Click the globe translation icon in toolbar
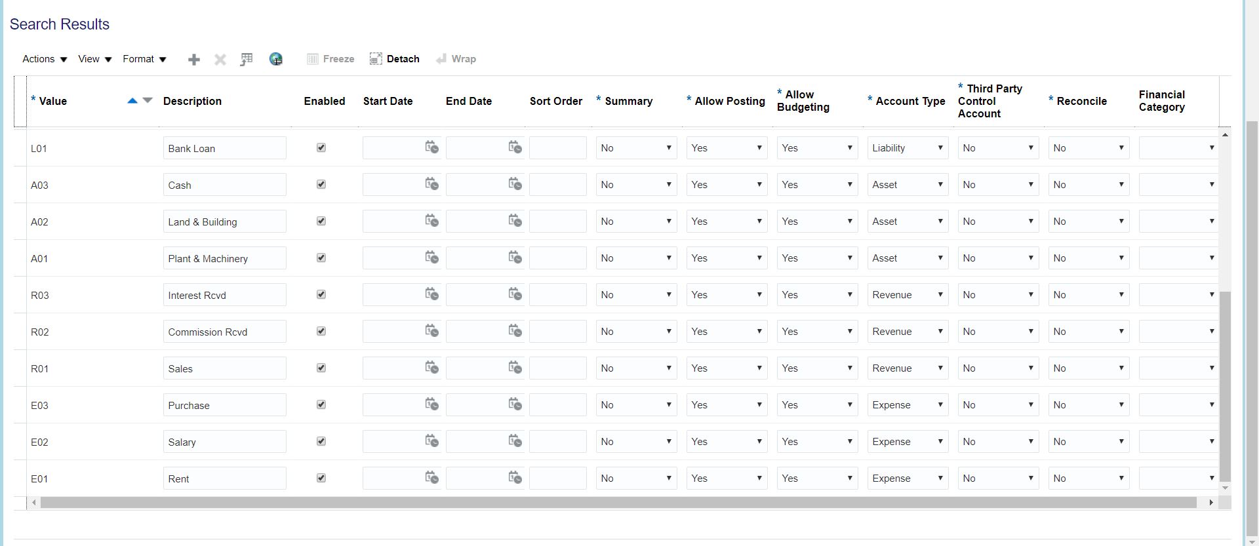Screen dimensions: 1259x546 point(276,59)
